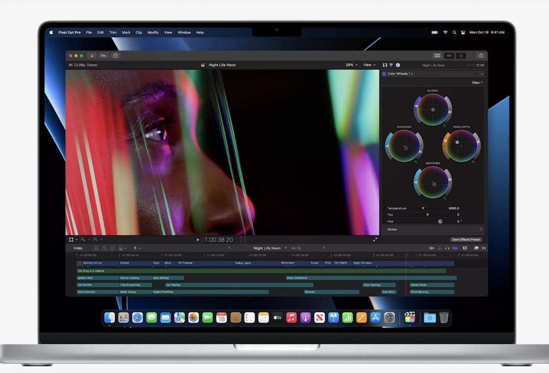
Task: Click the Hue dial control
Action: pyautogui.click(x=440, y=221)
